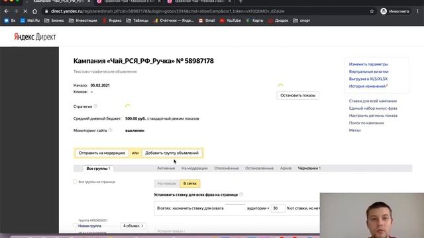424x238 pixels.
Task: Click the browser forward arrow
Action: (x=16, y=11)
